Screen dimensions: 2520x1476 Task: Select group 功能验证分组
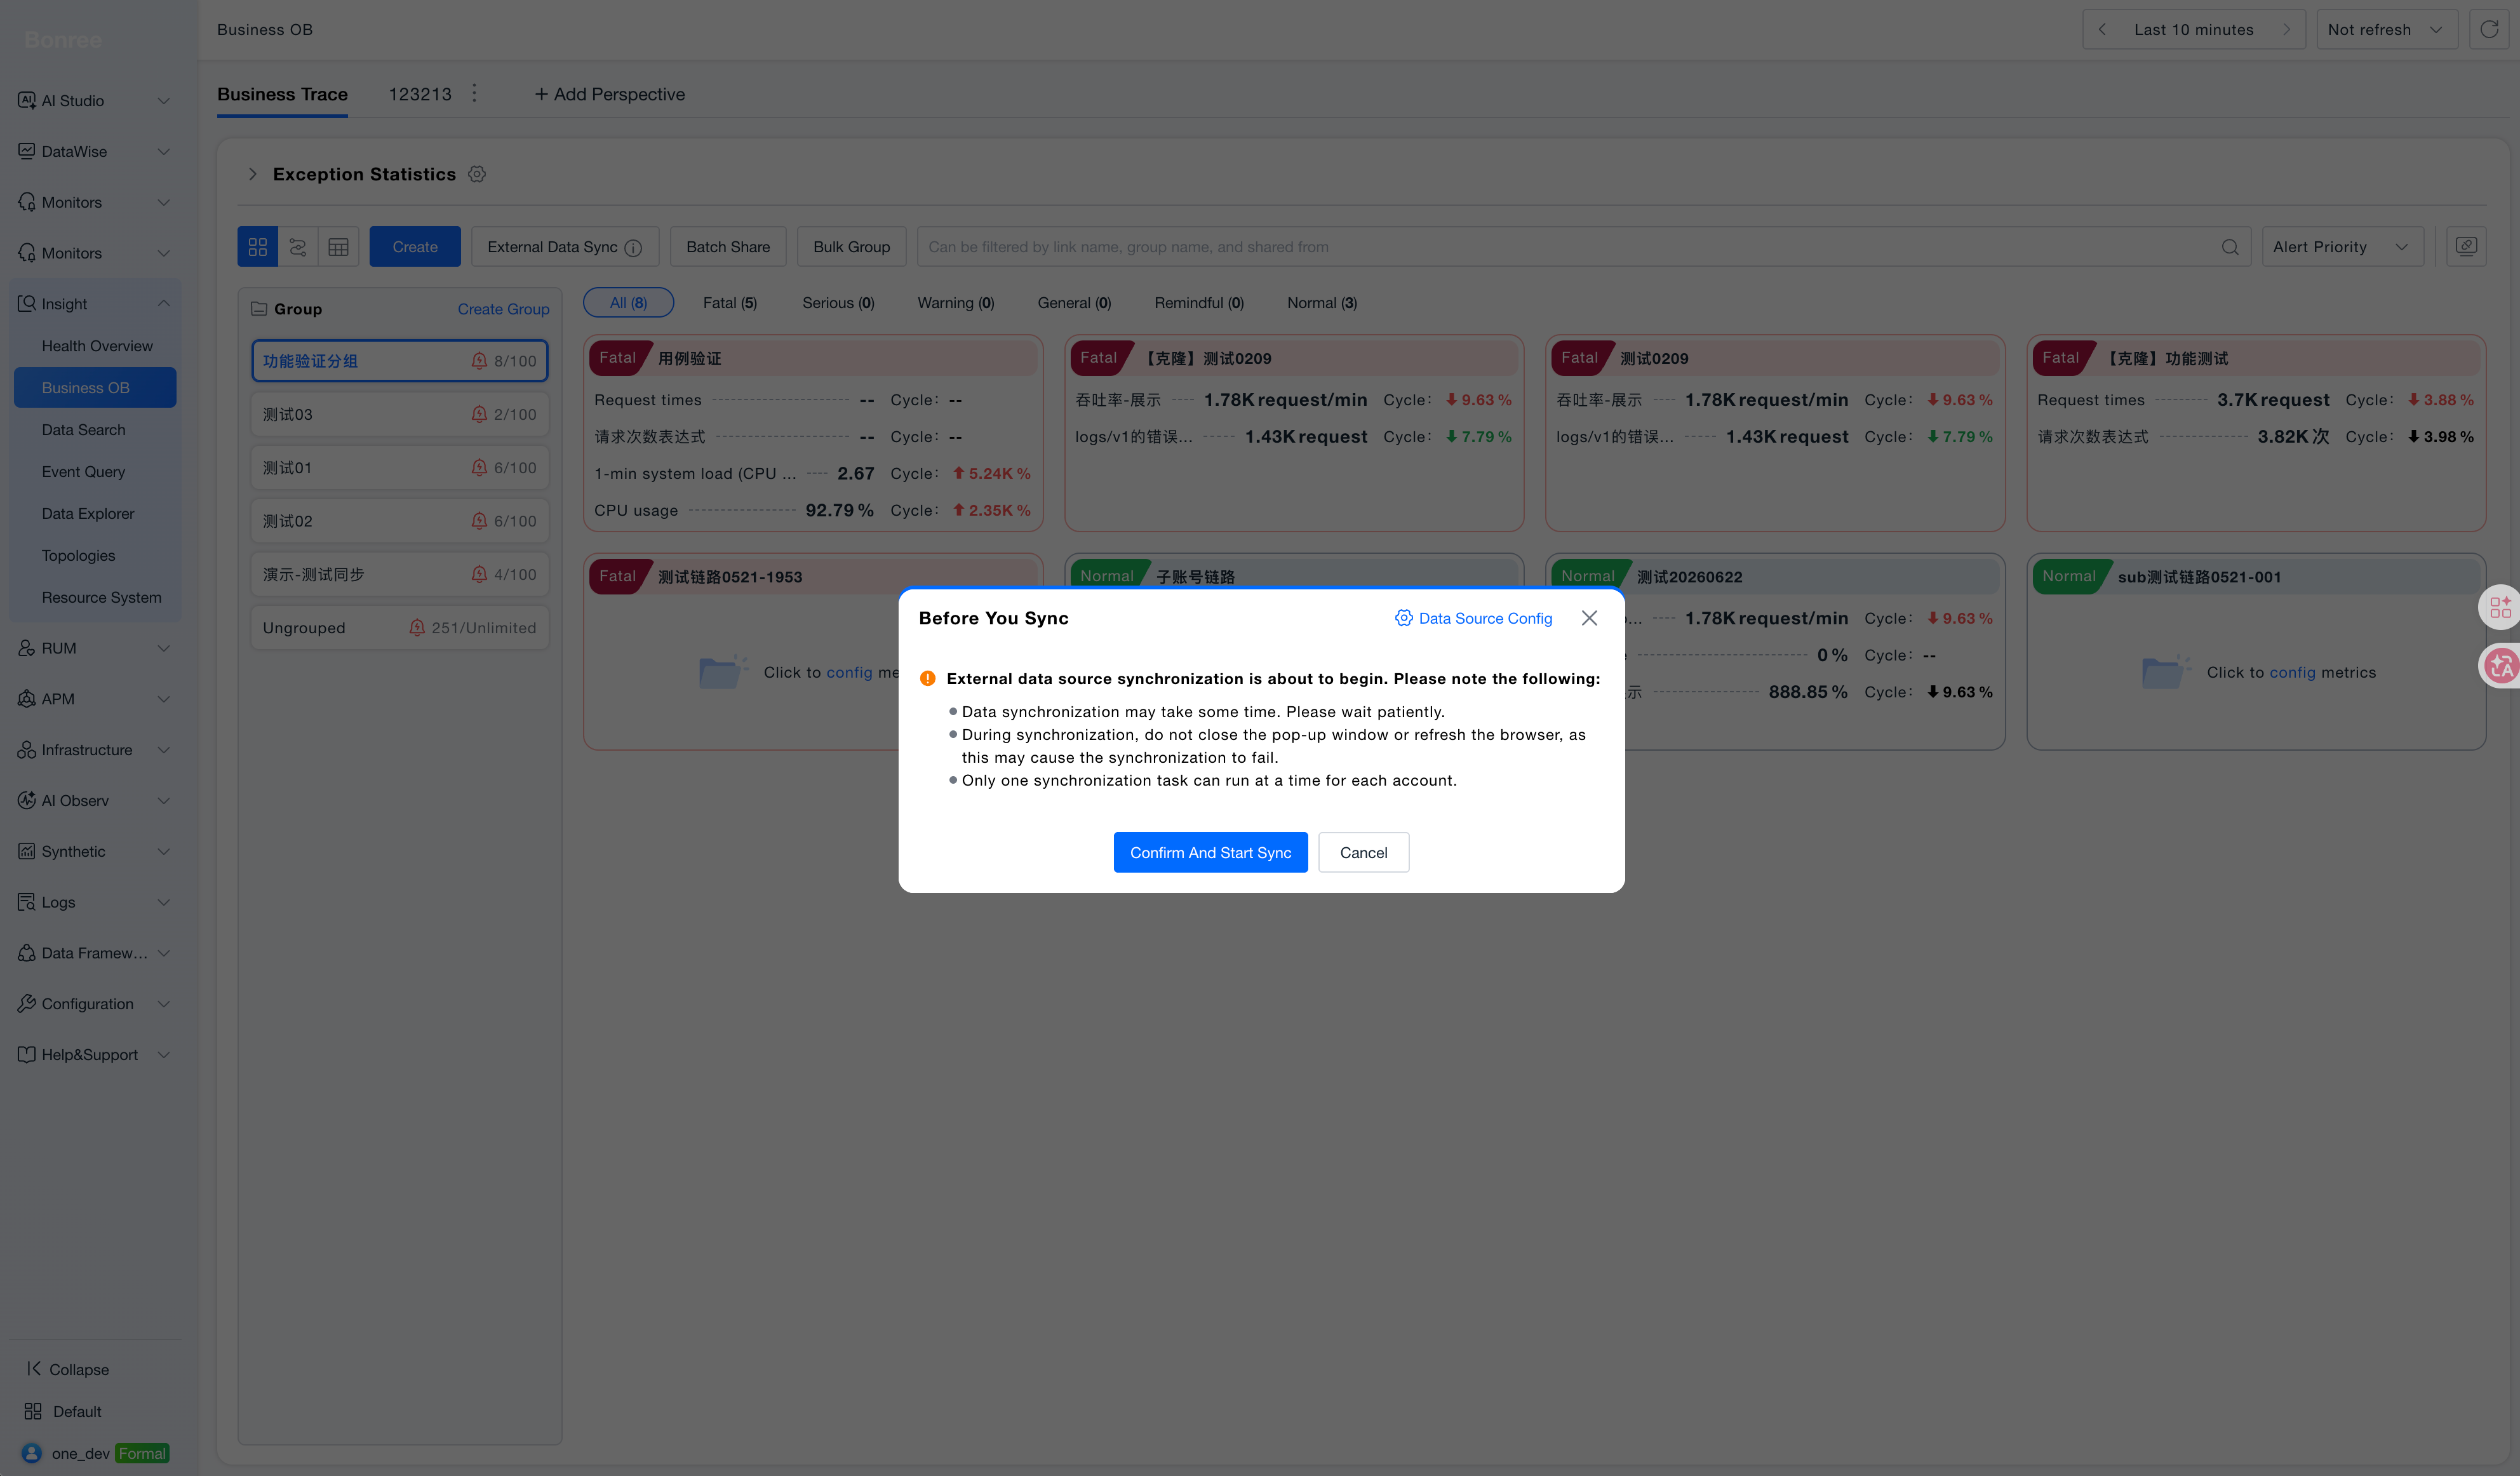[x=399, y=361]
